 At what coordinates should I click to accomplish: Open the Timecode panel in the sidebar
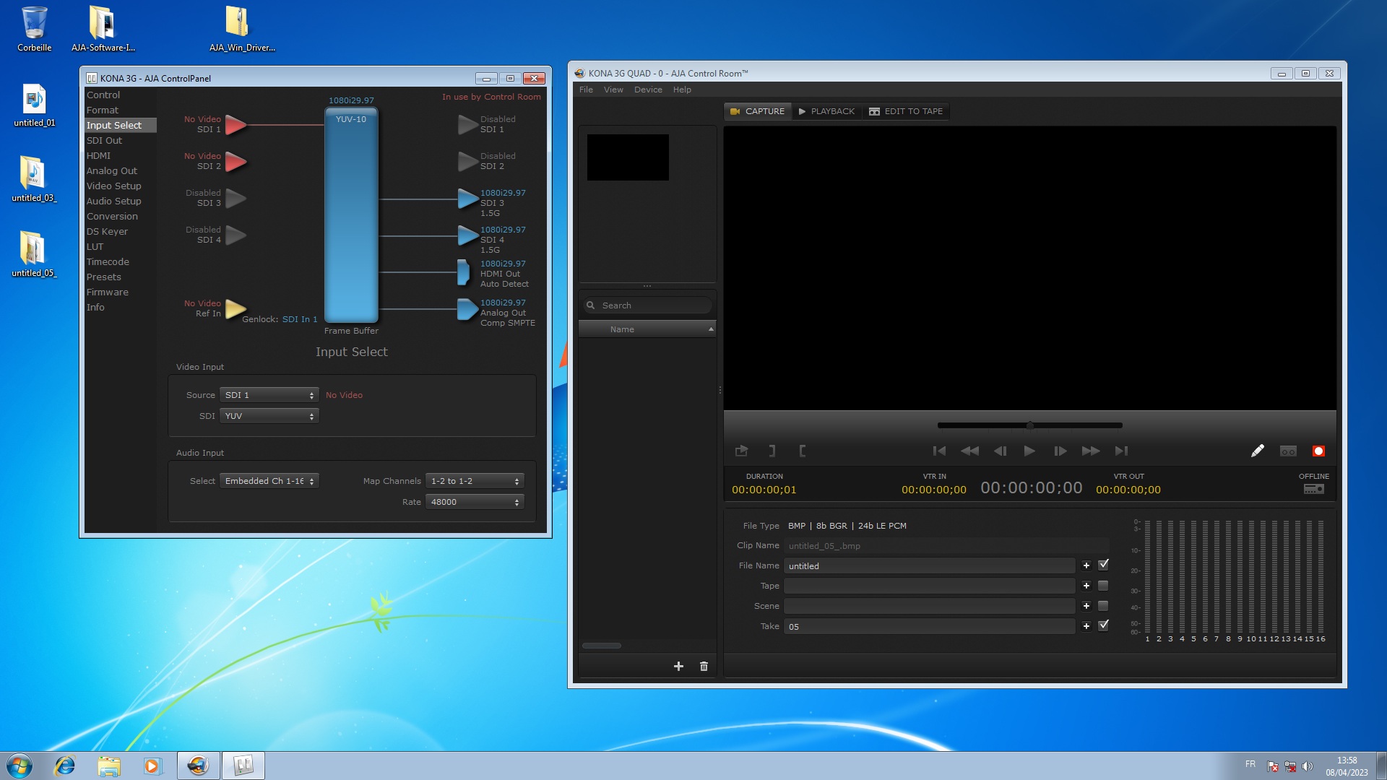pyautogui.click(x=108, y=262)
